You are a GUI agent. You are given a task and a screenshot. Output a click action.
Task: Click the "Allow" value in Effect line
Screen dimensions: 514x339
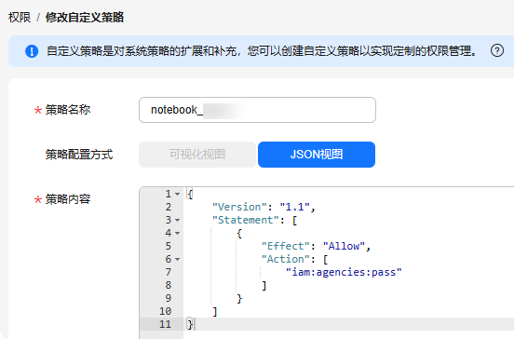[x=344, y=246]
